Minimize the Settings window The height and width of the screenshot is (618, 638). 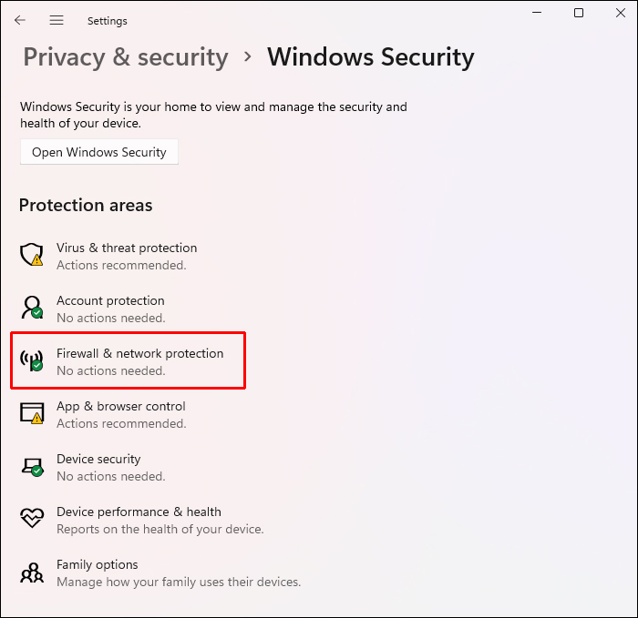coord(536,13)
